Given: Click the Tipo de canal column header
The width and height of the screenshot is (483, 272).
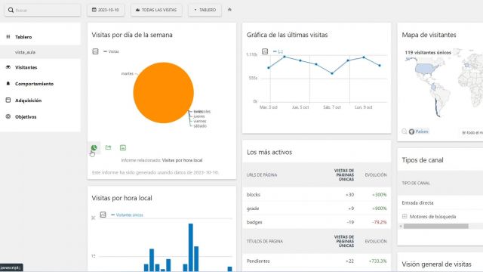Looking at the screenshot, I should pyautogui.click(x=416, y=183).
